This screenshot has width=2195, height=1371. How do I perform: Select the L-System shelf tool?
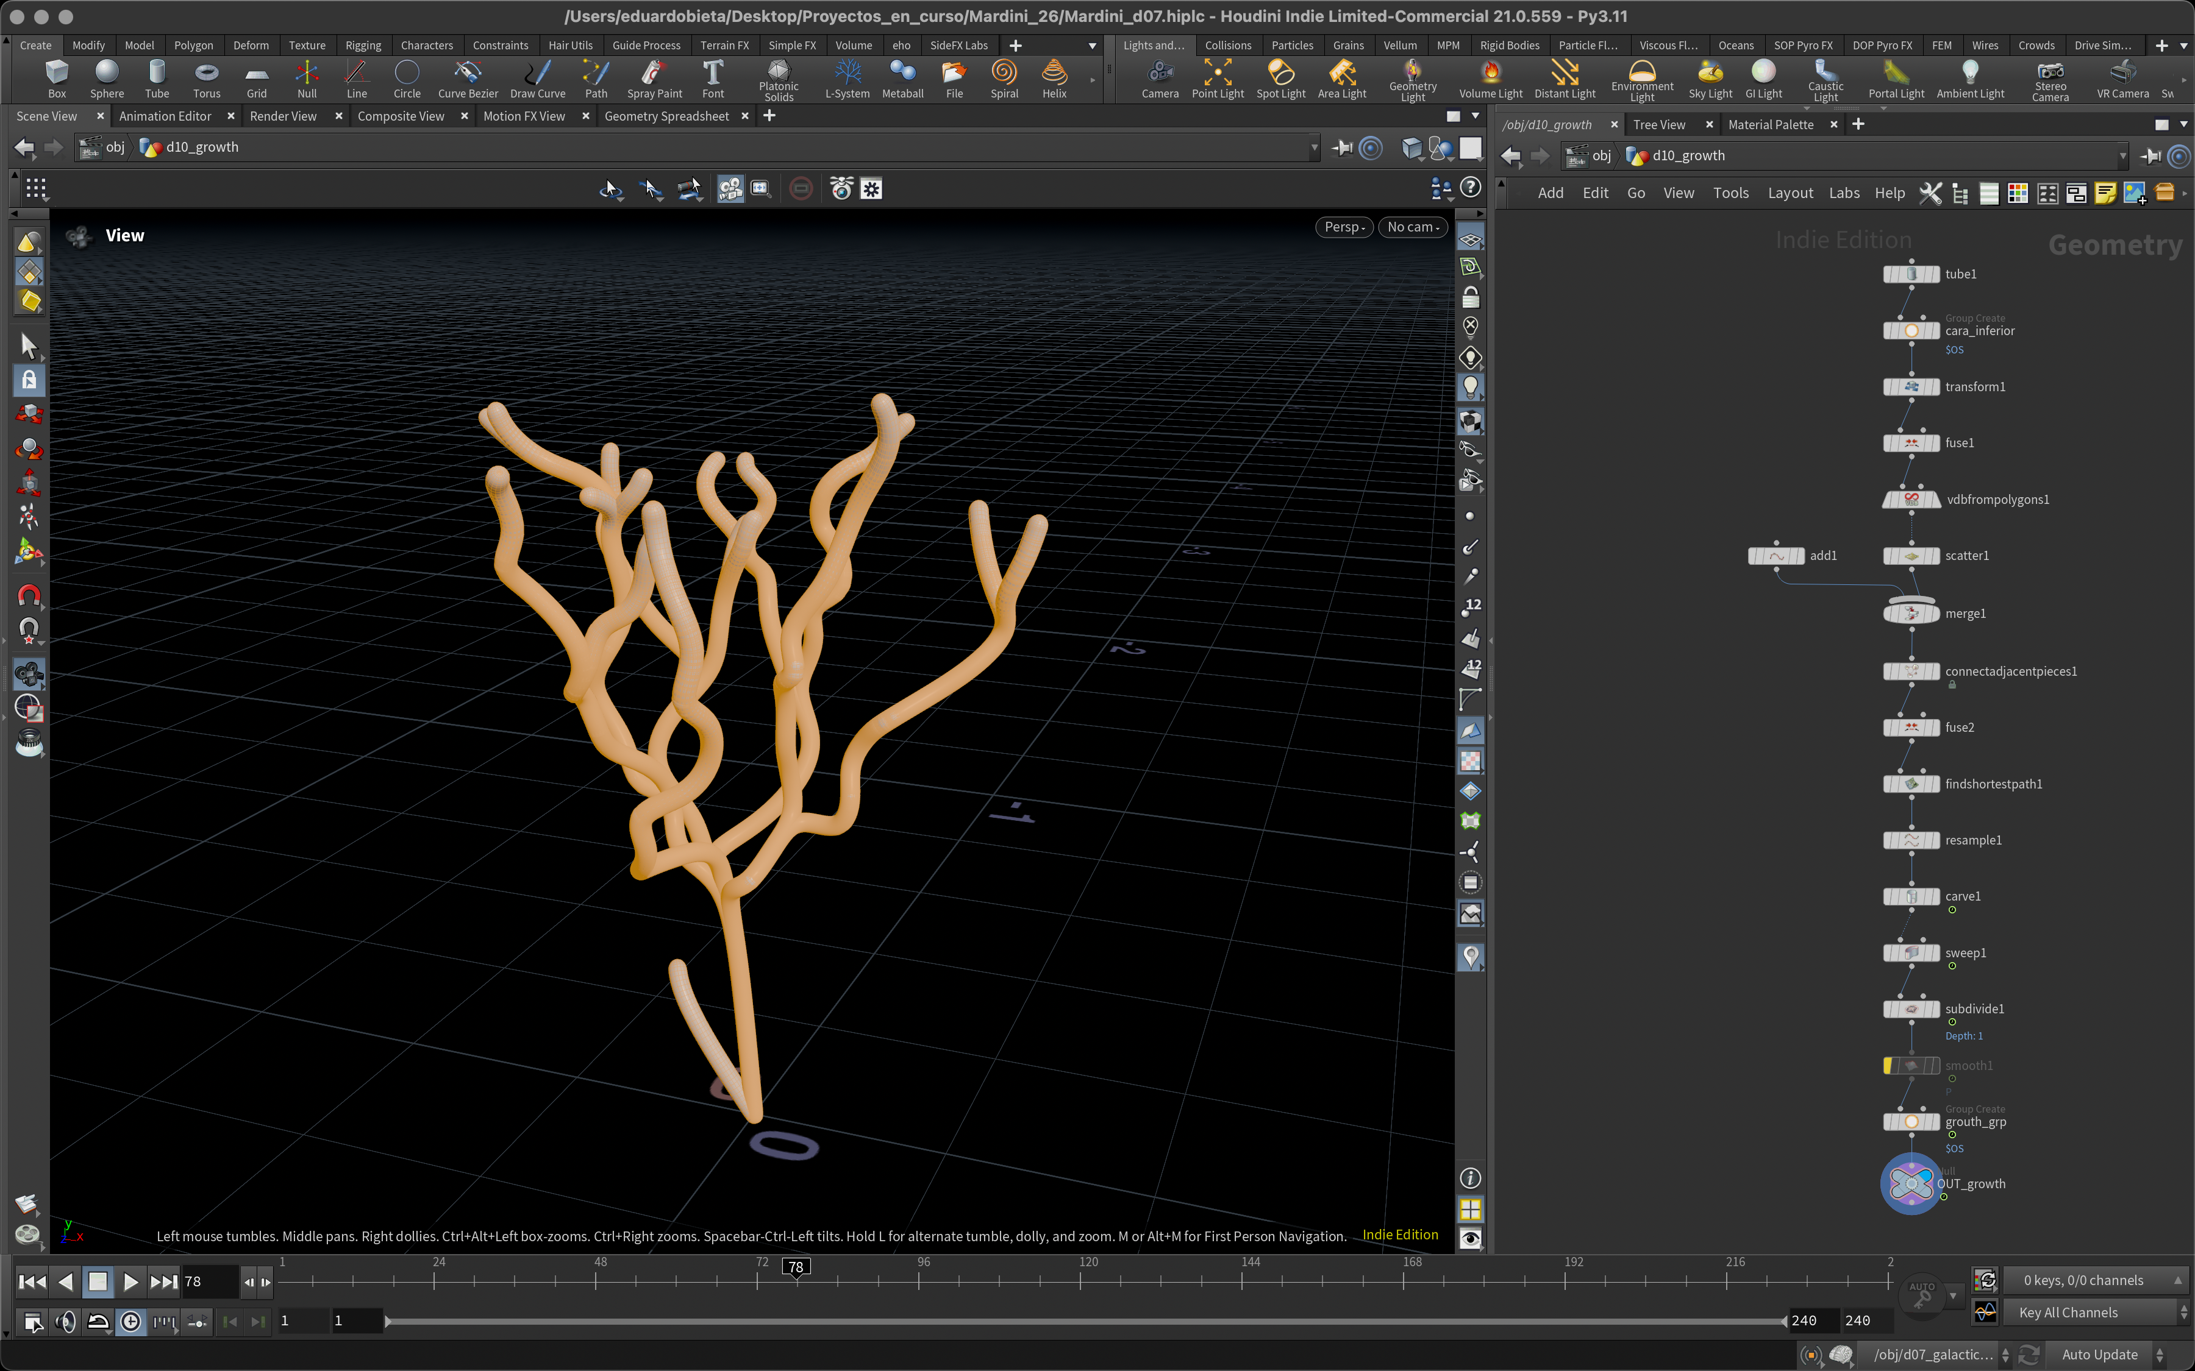click(847, 78)
